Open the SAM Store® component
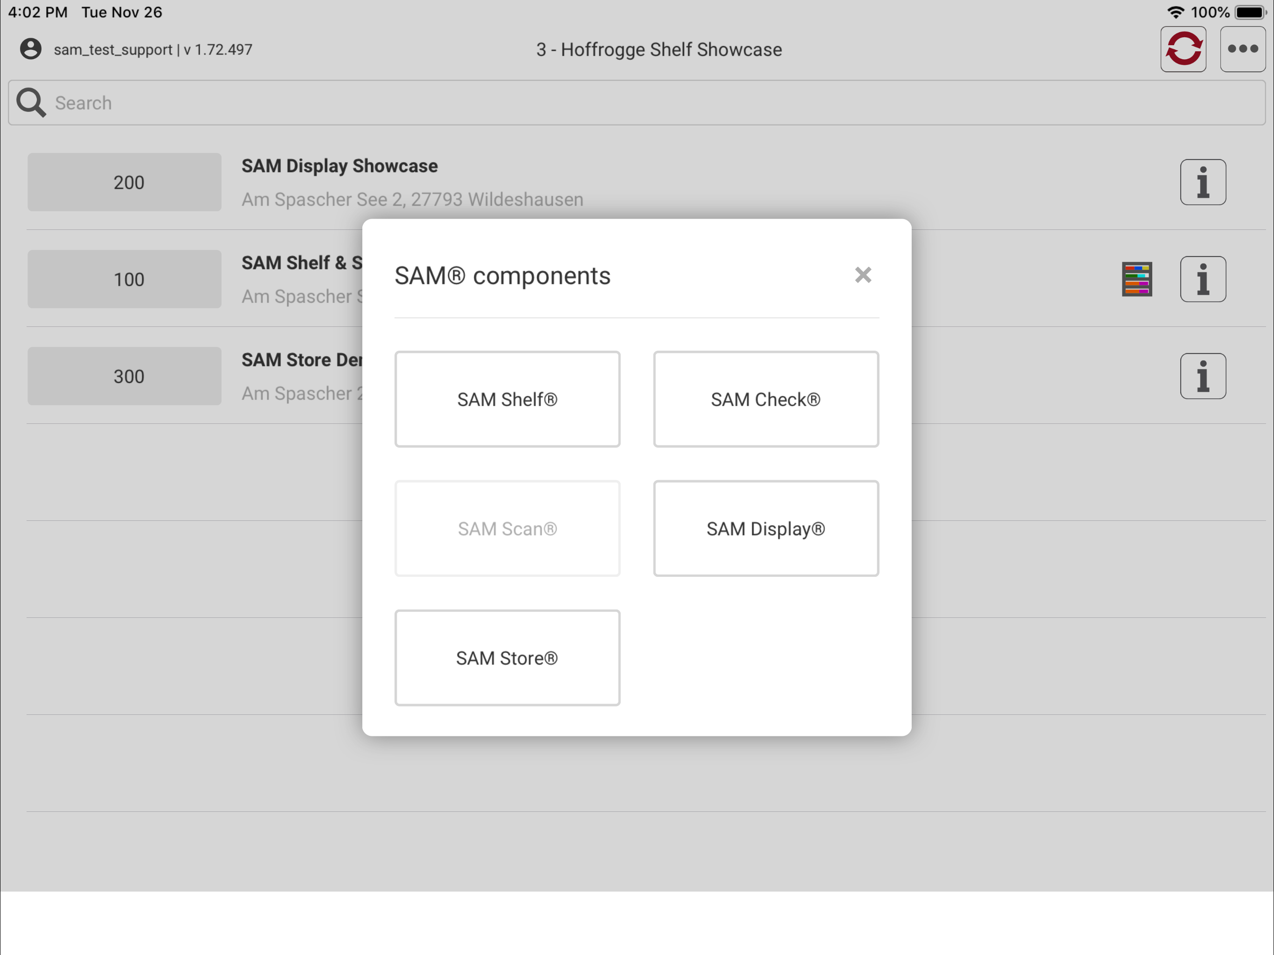The width and height of the screenshot is (1274, 955). [507, 658]
